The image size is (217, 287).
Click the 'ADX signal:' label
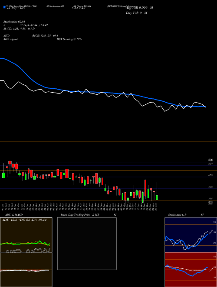pyautogui.click(x=11, y=39)
